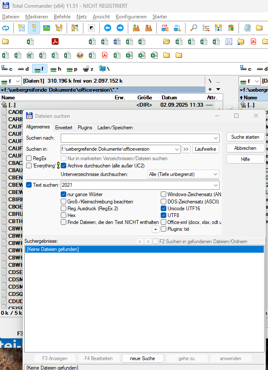Click the Suche starten button
Image resolution: width=268 pixels, height=370 pixels.
(x=245, y=137)
